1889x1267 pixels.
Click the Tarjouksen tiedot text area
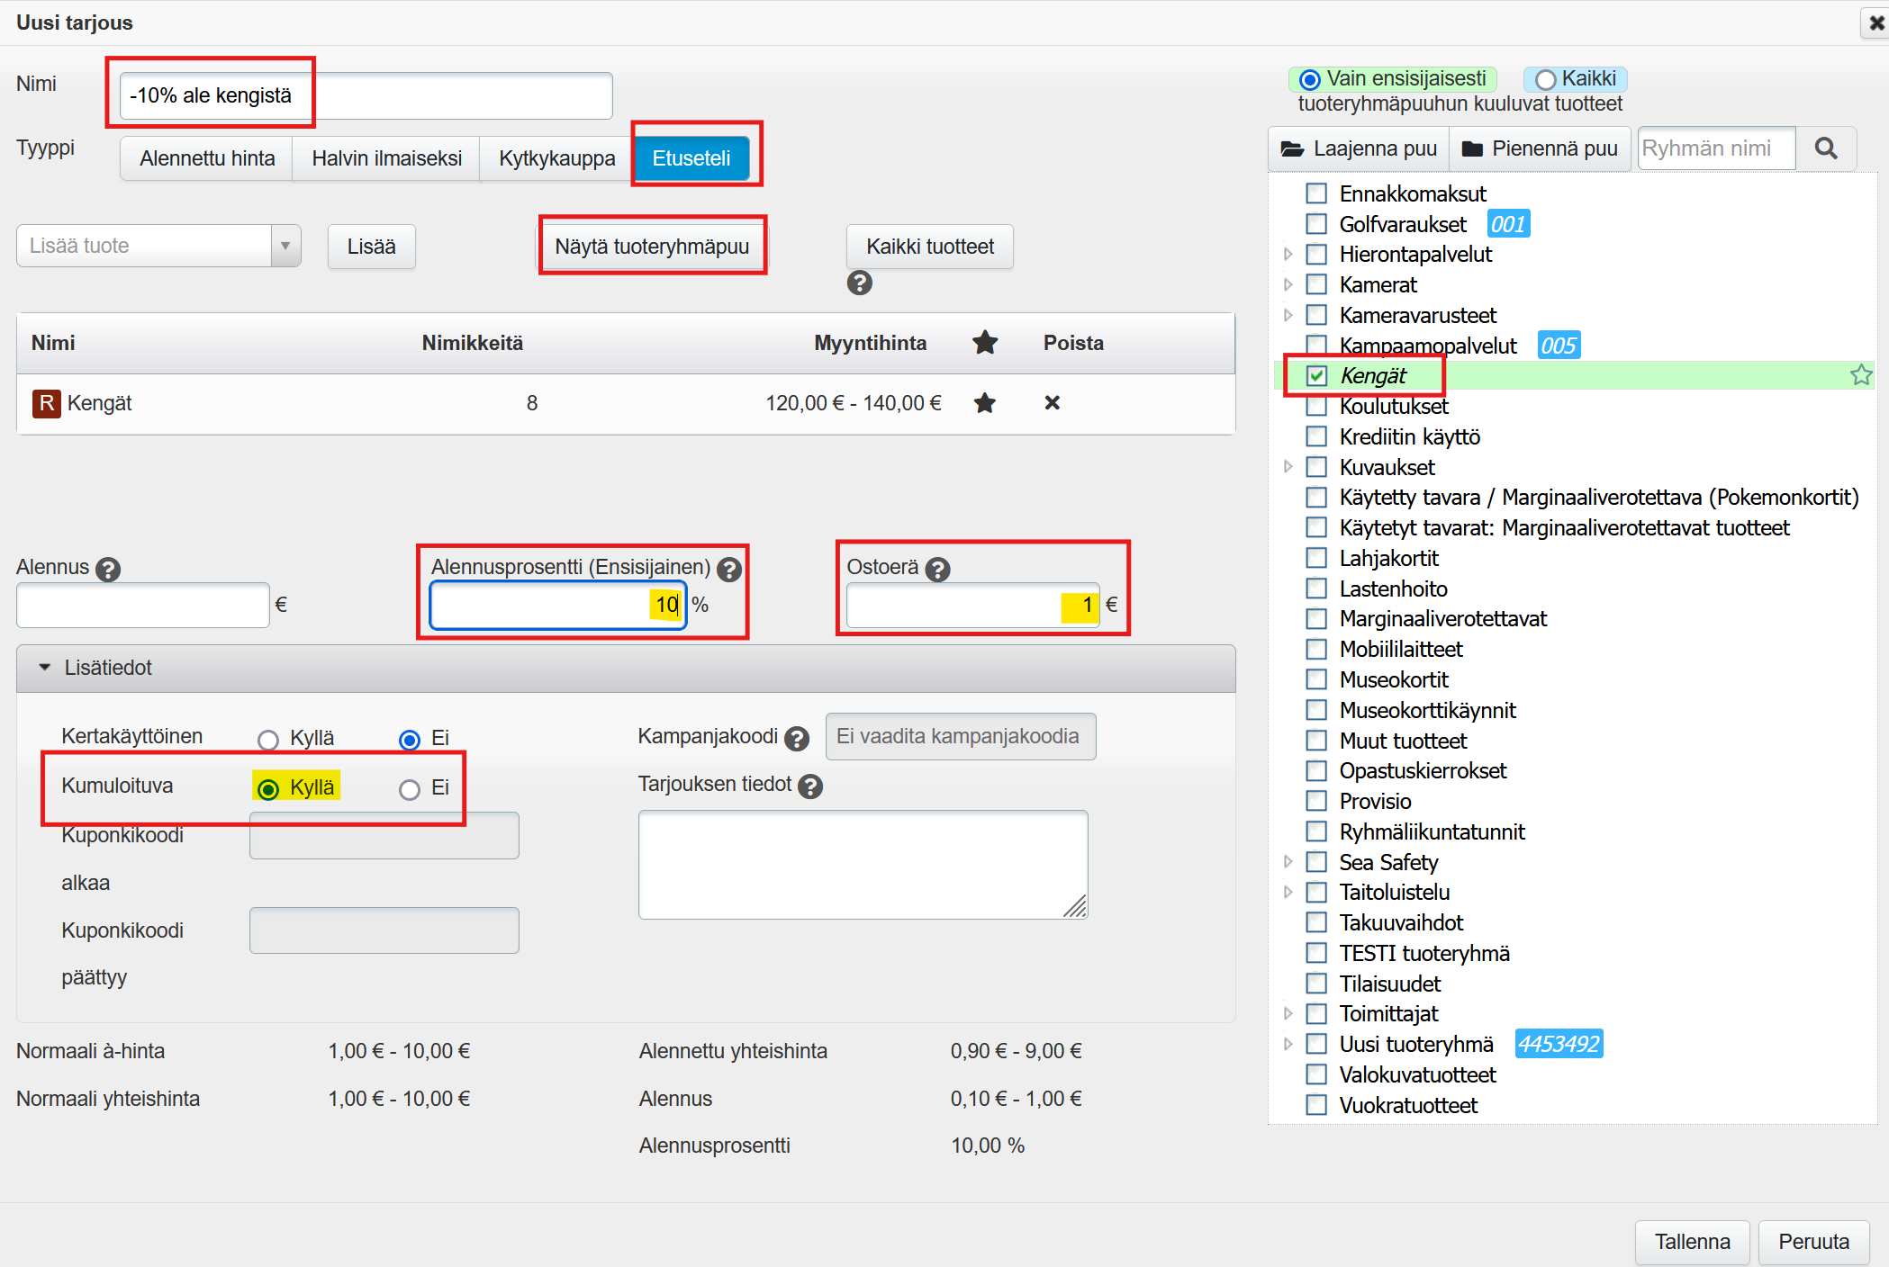[x=862, y=864]
